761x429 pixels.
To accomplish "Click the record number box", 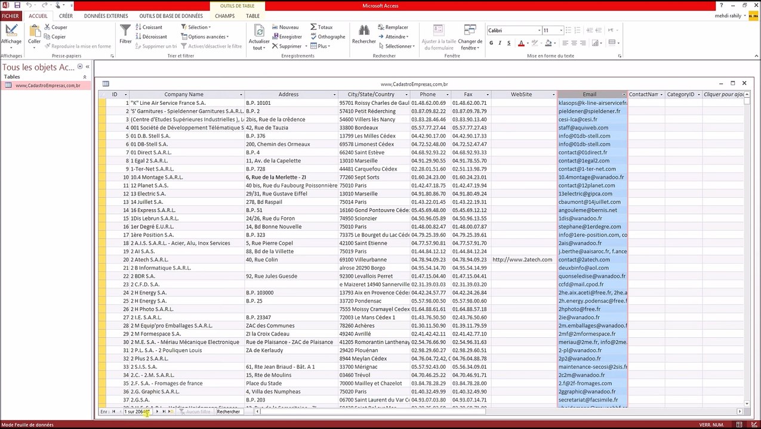I will tap(137, 412).
